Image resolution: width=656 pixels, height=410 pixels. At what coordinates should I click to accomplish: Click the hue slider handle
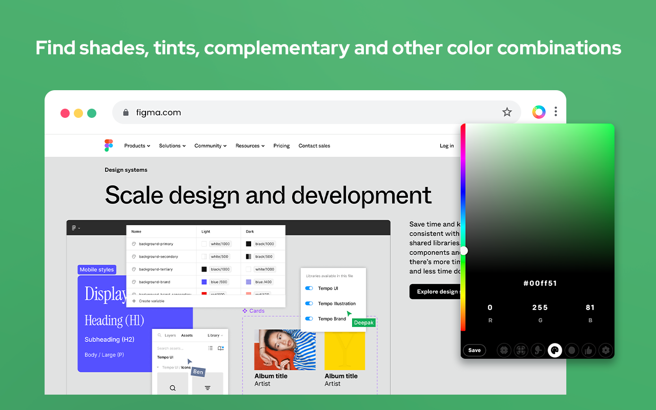click(464, 251)
